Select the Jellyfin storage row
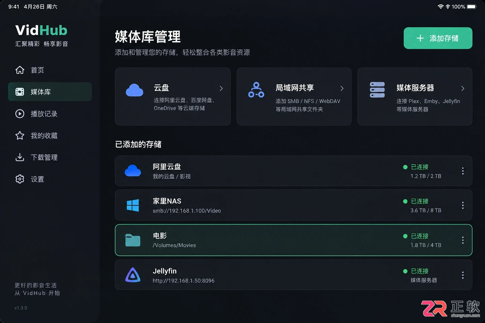Image resolution: width=485 pixels, height=323 pixels. pyautogui.click(x=294, y=275)
